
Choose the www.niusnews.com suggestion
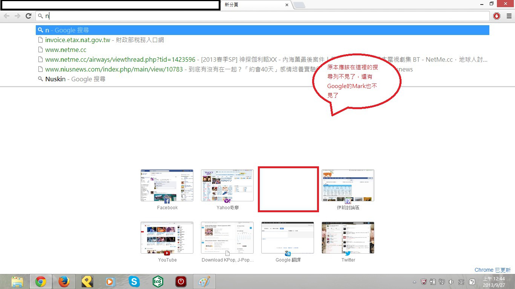click(x=262, y=69)
